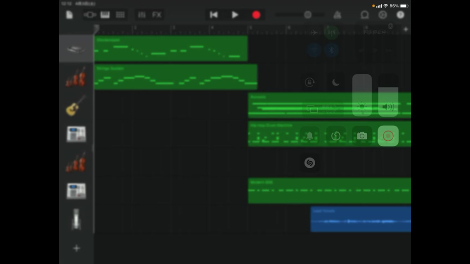Tap the timeline ruler at bar 4
Screen dimensions: 470x264
coord(212,29)
